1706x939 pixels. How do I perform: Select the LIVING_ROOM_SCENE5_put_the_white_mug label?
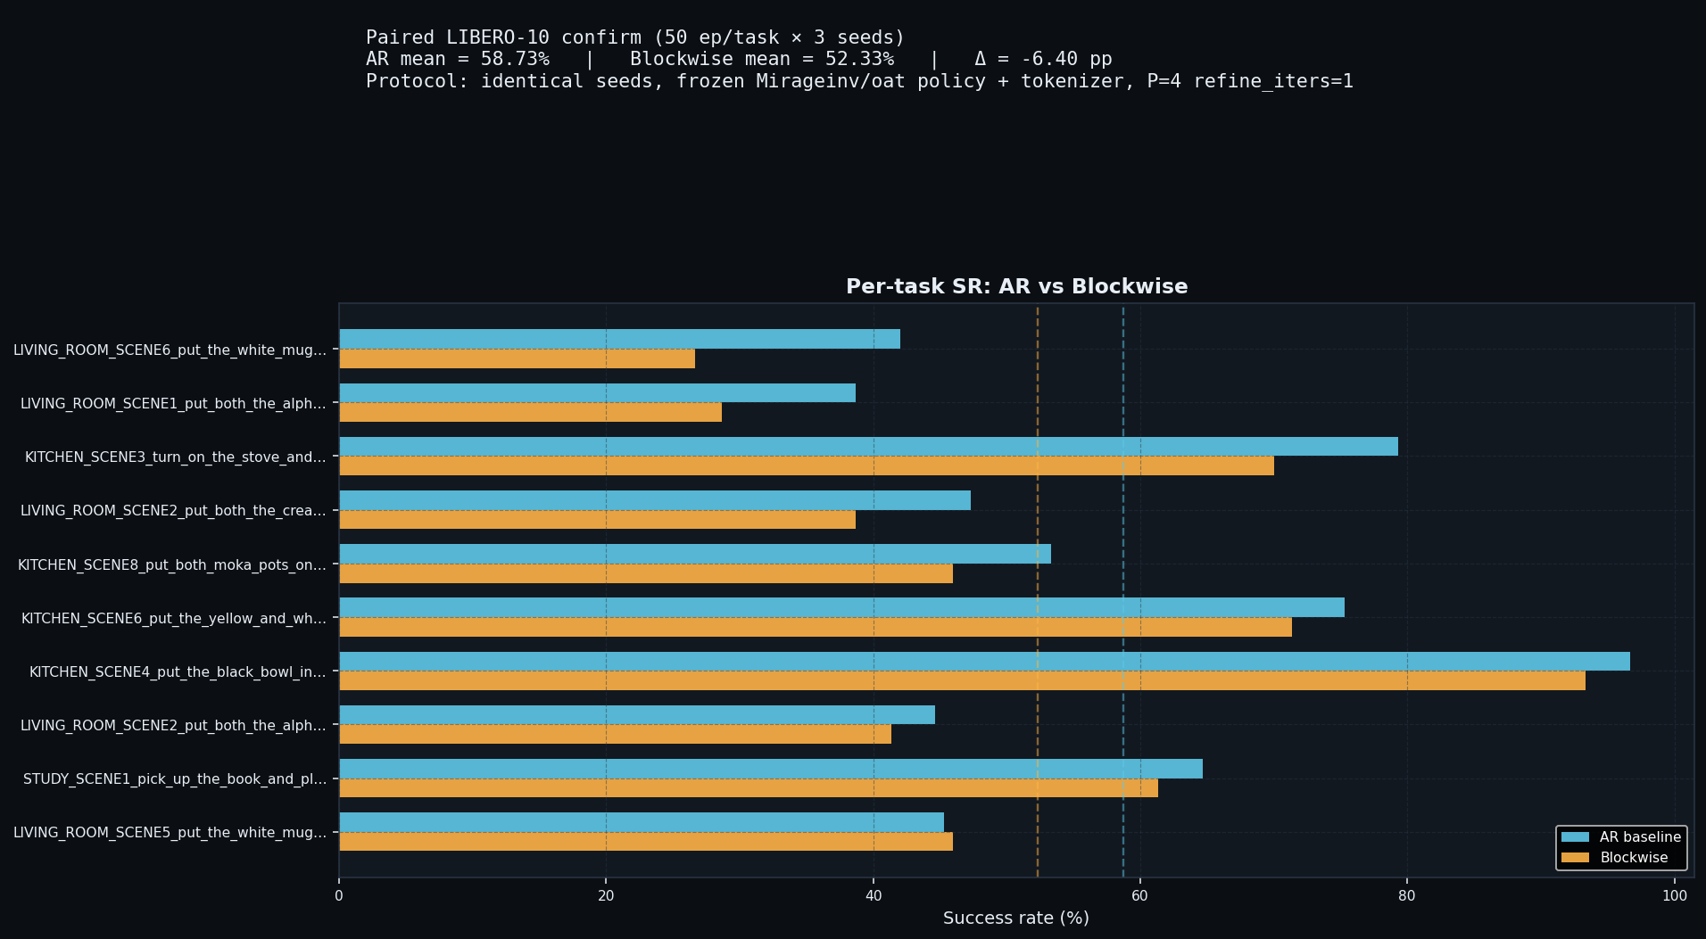tap(170, 833)
